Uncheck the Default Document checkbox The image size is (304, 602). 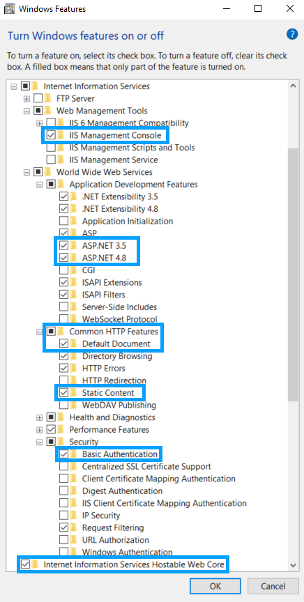pyautogui.click(x=63, y=344)
